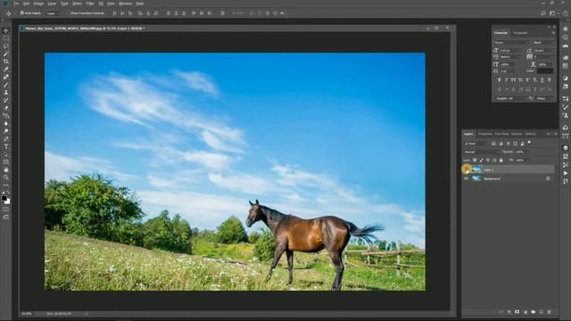571x321 pixels.
Task: Change screen mode at toolbar bottom
Action: pos(6,217)
